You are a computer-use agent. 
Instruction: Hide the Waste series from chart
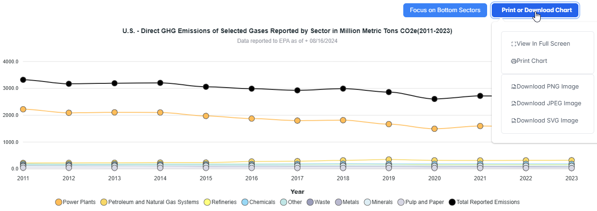pos(319,202)
